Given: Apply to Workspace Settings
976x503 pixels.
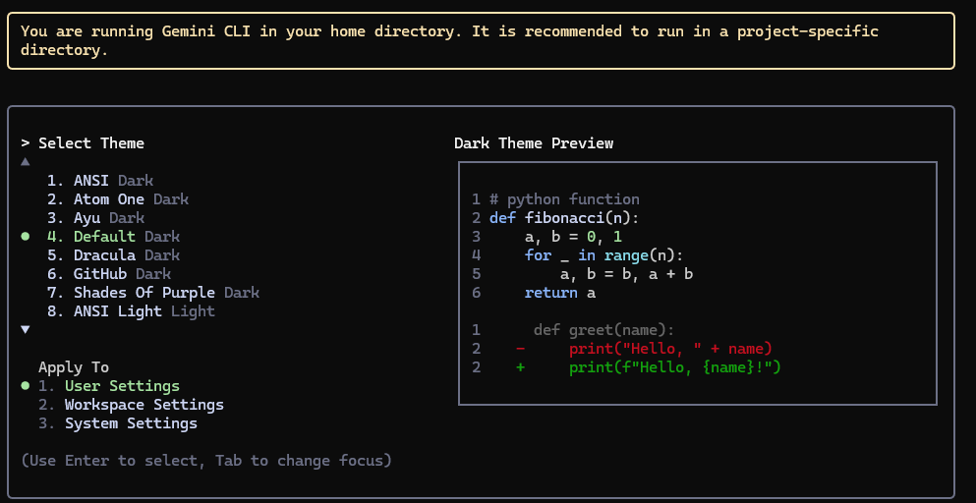Looking at the screenshot, I should coord(131,405).
